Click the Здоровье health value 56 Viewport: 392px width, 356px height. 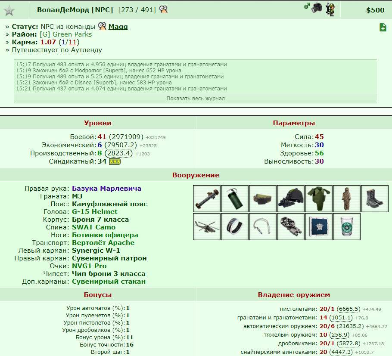[x=319, y=153]
